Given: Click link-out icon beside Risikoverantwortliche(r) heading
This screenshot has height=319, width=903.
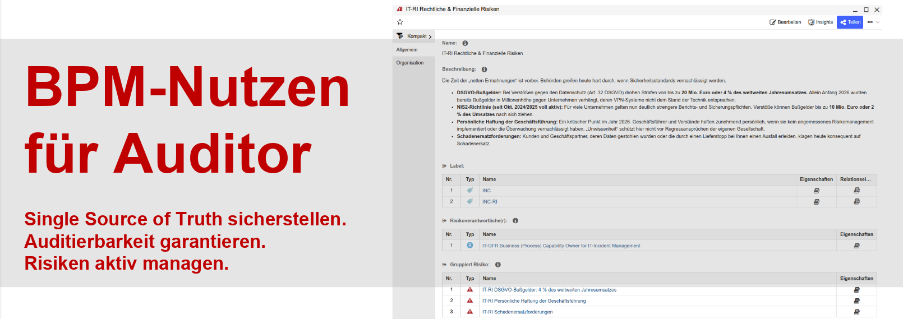Looking at the screenshot, I should (444, 221).
